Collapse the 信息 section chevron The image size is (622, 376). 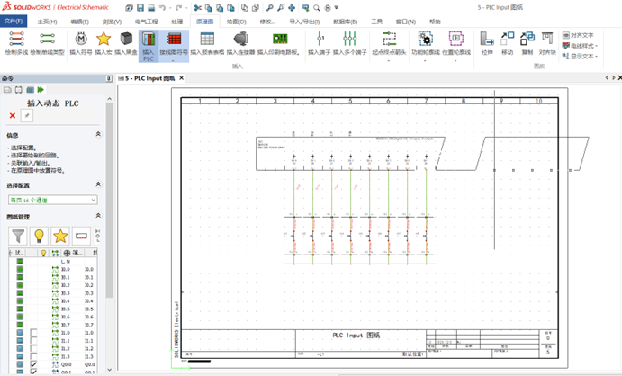point(97,135)
